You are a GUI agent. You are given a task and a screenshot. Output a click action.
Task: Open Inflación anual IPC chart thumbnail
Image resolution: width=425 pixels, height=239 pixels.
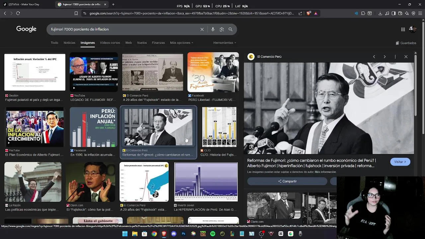[x=35, y=72]
